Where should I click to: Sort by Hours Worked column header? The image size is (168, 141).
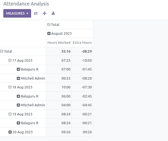59,42
